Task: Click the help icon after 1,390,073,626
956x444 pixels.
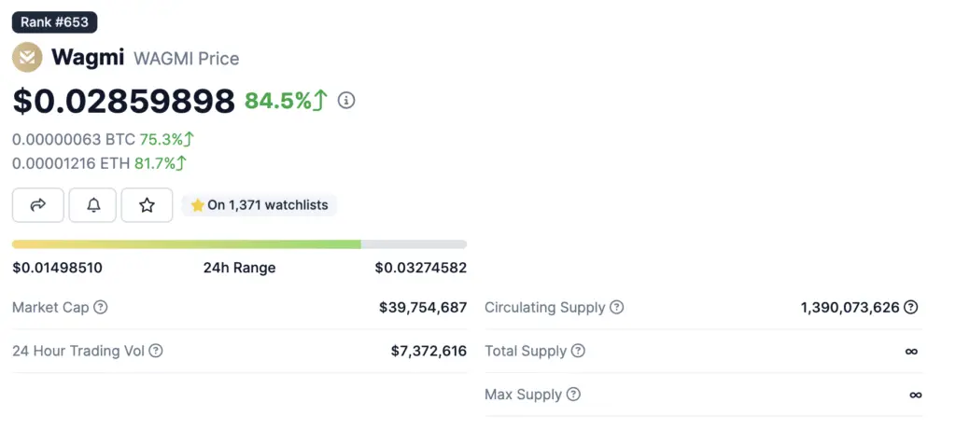Action: point(911,307)
